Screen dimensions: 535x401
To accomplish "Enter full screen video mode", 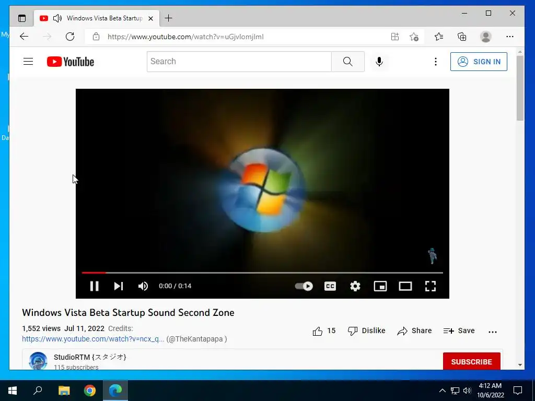I will 431,286.
